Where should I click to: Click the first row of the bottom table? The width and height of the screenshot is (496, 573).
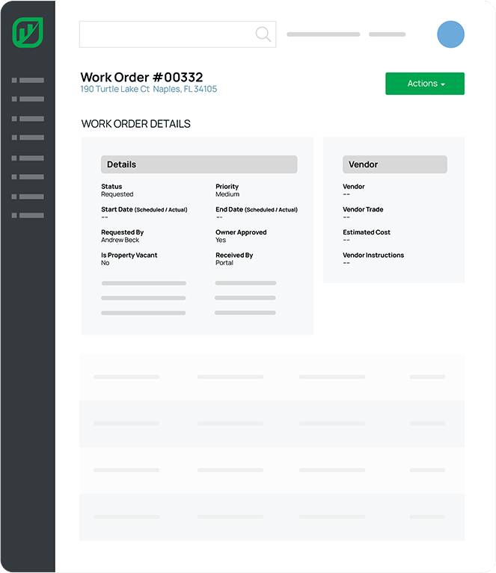(x=272, y=377)
